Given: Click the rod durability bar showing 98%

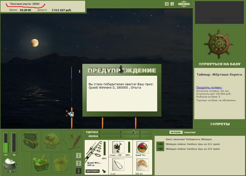Looking at the screenshot, I should [105, 148].
